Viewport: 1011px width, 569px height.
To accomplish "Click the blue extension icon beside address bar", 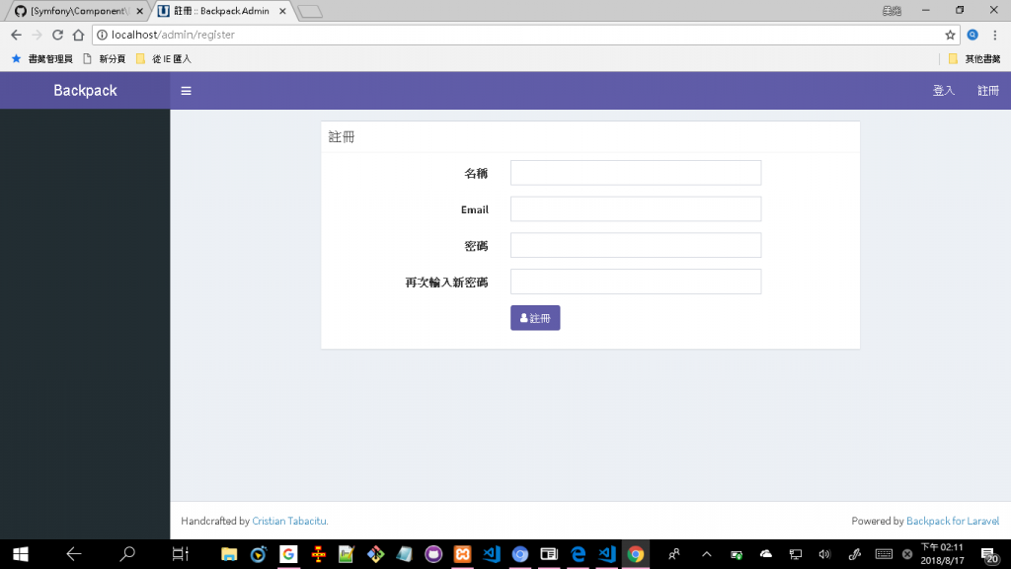I will pos(972,35).
